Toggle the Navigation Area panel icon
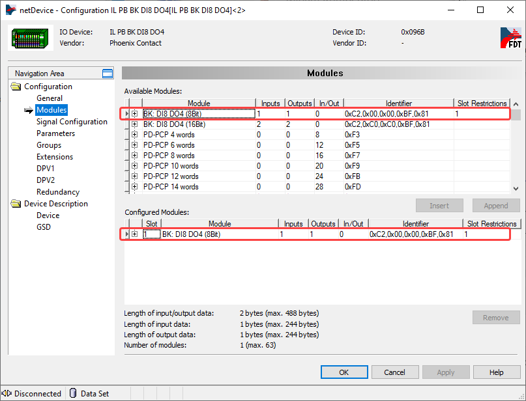 (108, 74)
